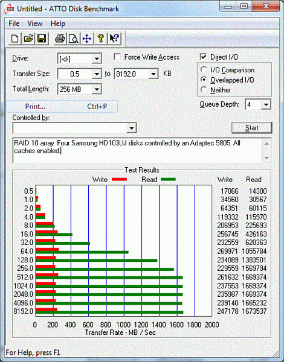The height and width of the screenshot is (362, 284).
Task: Open a saved benchmark file icon
Action: coord(28,39)
